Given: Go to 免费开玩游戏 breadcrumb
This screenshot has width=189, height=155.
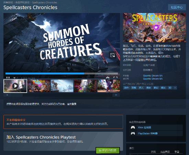Looking at the screenshot, I should tap(22, 2).
